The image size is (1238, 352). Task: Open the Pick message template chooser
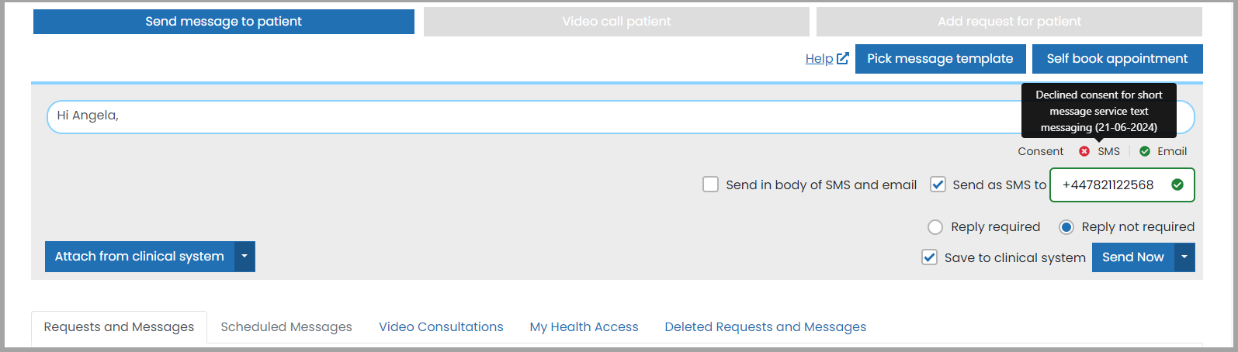(940, 59)
